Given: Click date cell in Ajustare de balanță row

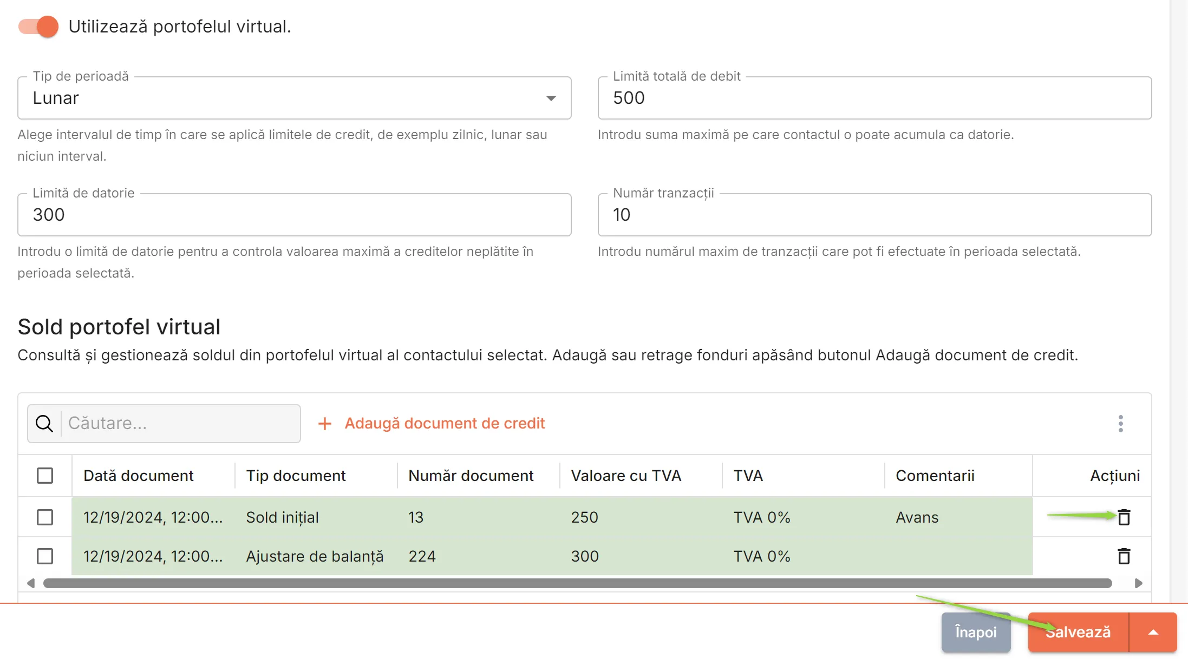Looking at the screenshot, I should (153, 556).
